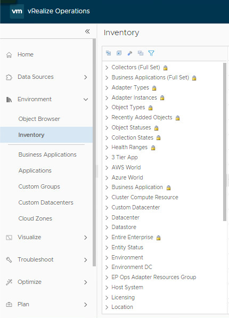Open Applications in sidebar
Screen dimensions: 229x318
[35, 170]
